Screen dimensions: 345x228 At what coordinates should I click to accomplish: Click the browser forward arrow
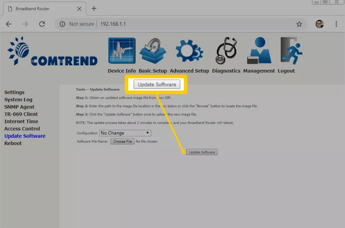pyautogui.click(x=25, y=24)
